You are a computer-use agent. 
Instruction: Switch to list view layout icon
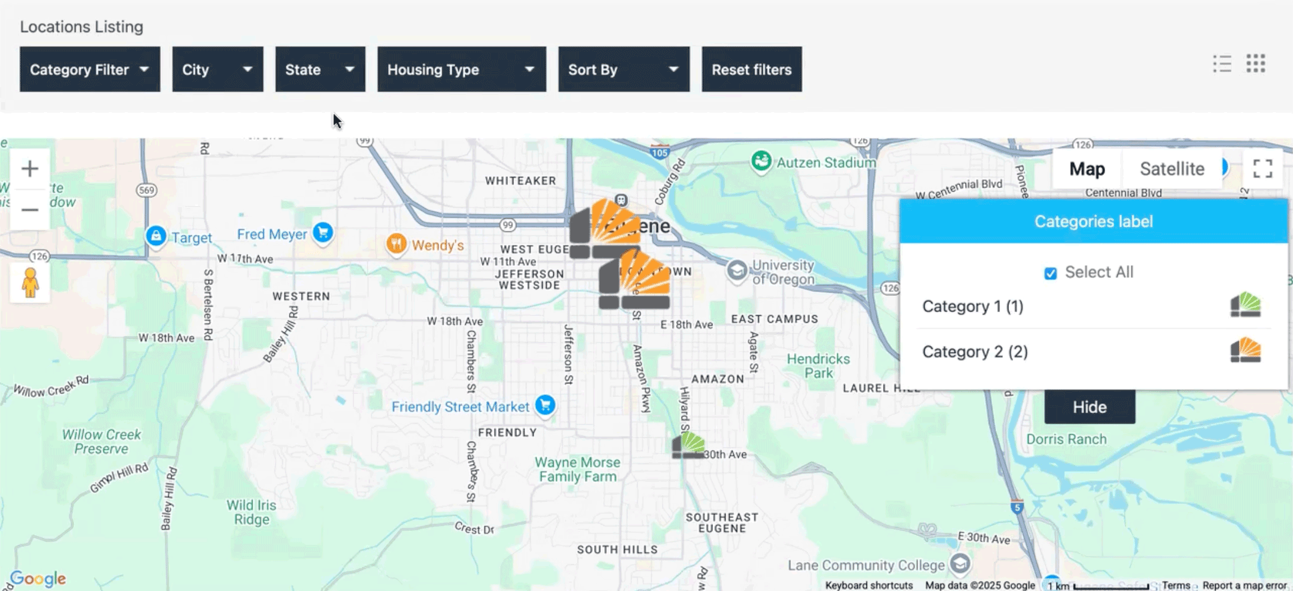[x=1222, y=63]
